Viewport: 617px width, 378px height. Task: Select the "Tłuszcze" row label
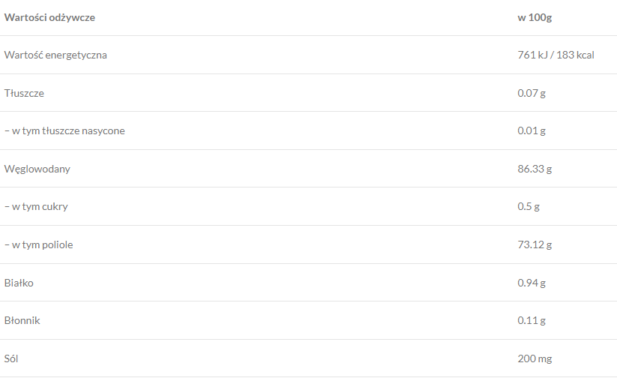pos(24,93)
